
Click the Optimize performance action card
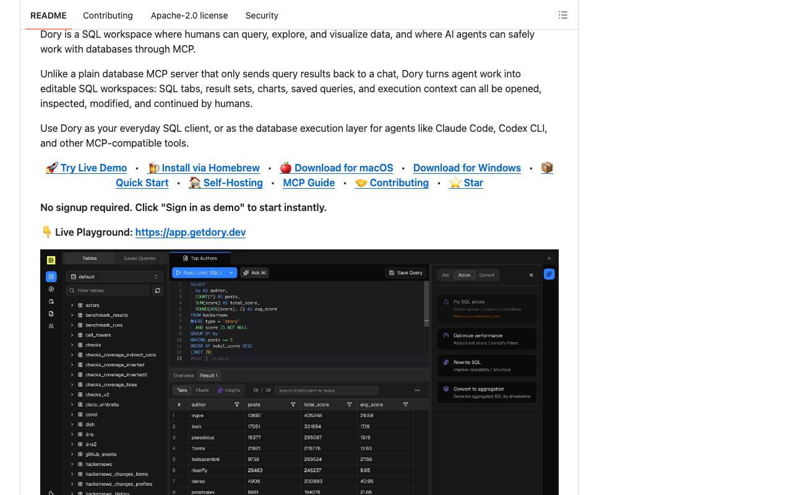click(x=487, y=339)
